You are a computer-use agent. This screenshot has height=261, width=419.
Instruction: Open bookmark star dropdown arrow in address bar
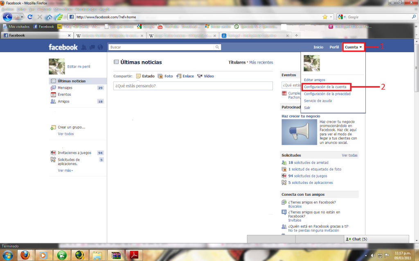pyautogui.click(x=331, y=17)
